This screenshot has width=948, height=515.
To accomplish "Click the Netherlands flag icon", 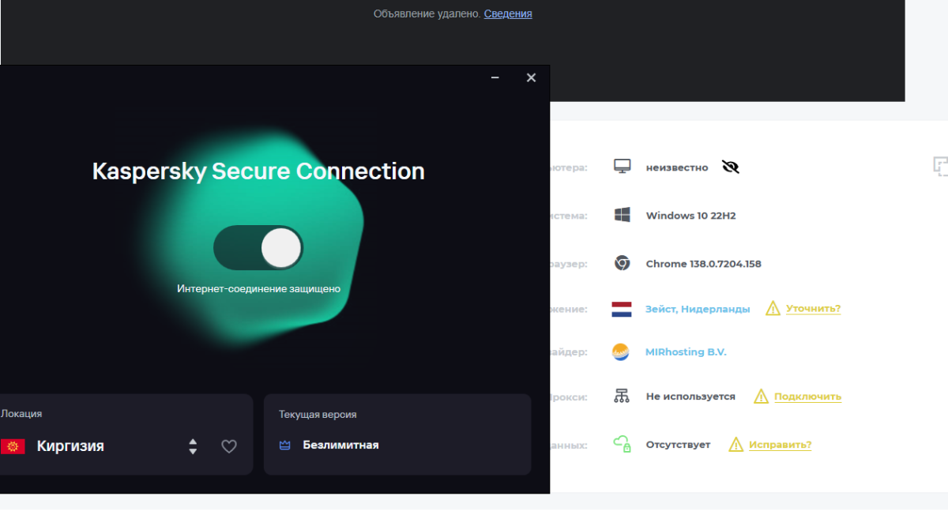I will pyautogui.click(x=622, y=309).
